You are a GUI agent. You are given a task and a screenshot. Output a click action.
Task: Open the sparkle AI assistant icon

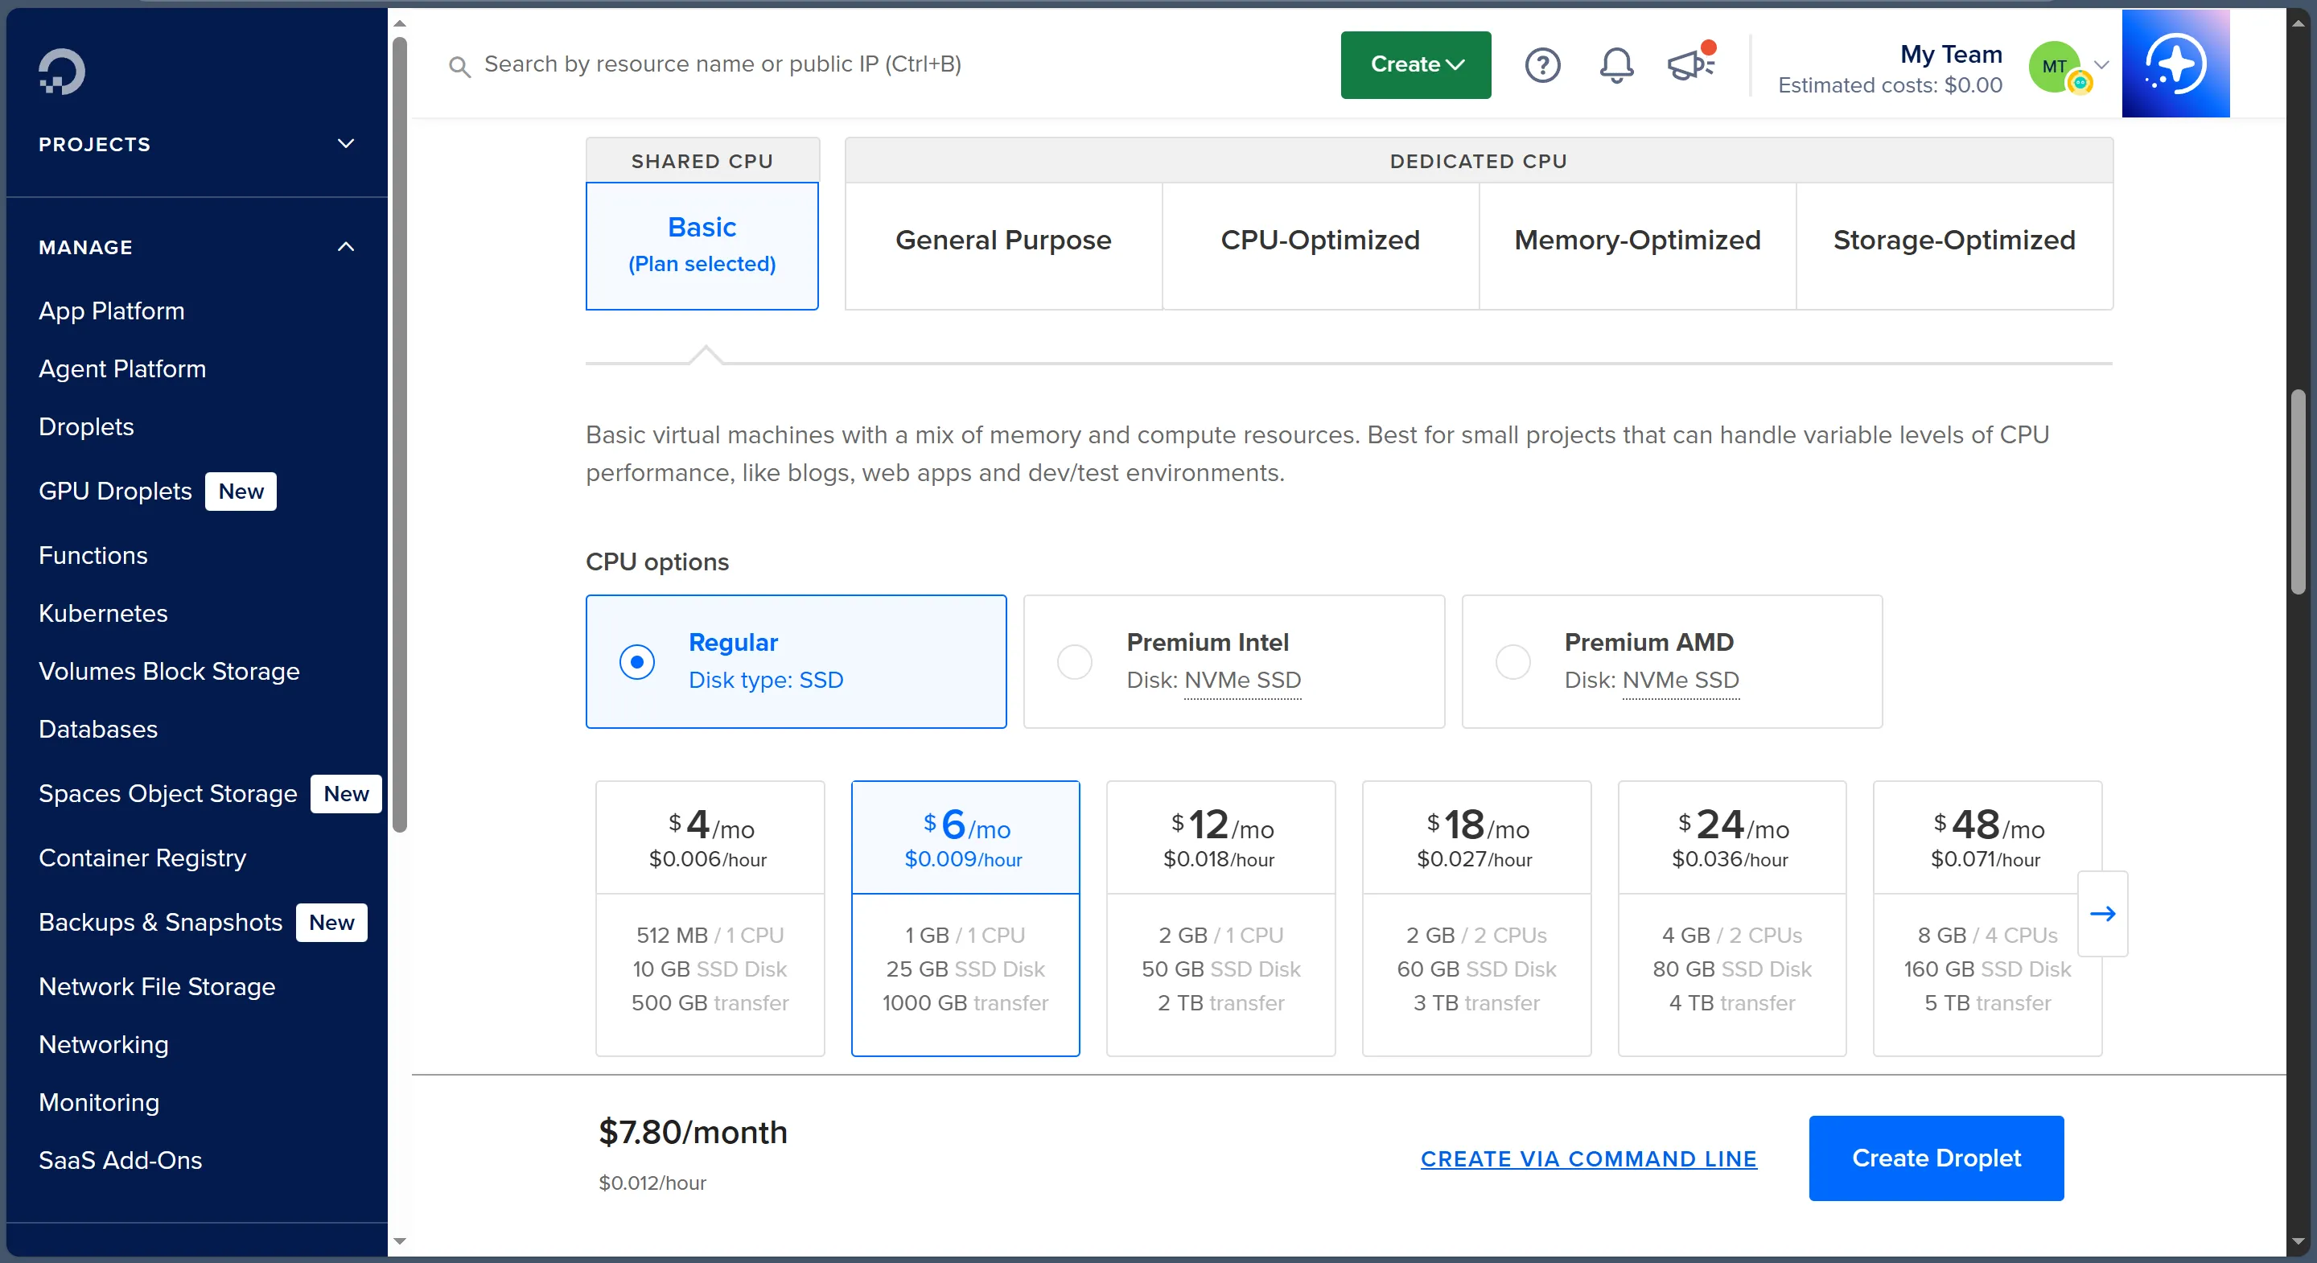(x=2175, y=64)
